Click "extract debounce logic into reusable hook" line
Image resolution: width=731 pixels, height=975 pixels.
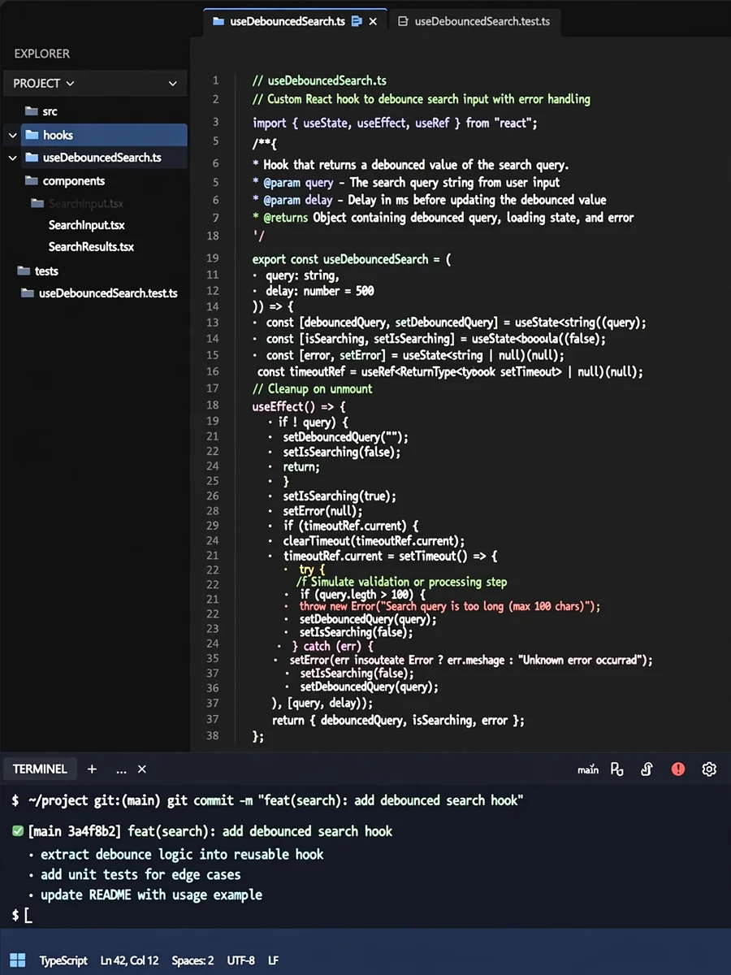(x=182, y=854)
